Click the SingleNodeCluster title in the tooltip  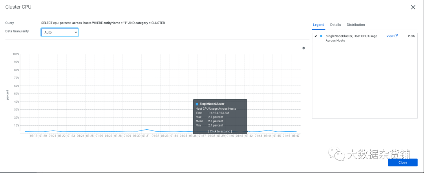tap(212, 104)
